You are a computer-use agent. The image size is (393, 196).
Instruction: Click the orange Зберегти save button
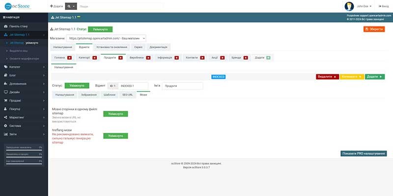[x=374, y=30]
